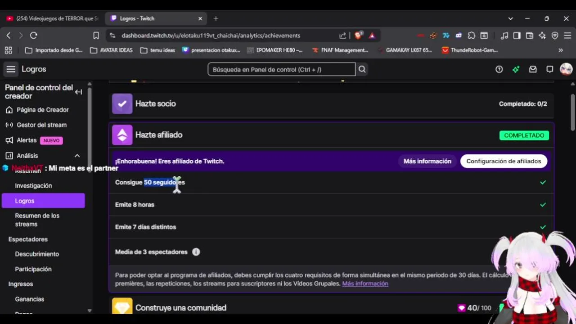Open the tab search icon in toolbar
The width and height of the screenshot is (576, 324).
point(484,36)
